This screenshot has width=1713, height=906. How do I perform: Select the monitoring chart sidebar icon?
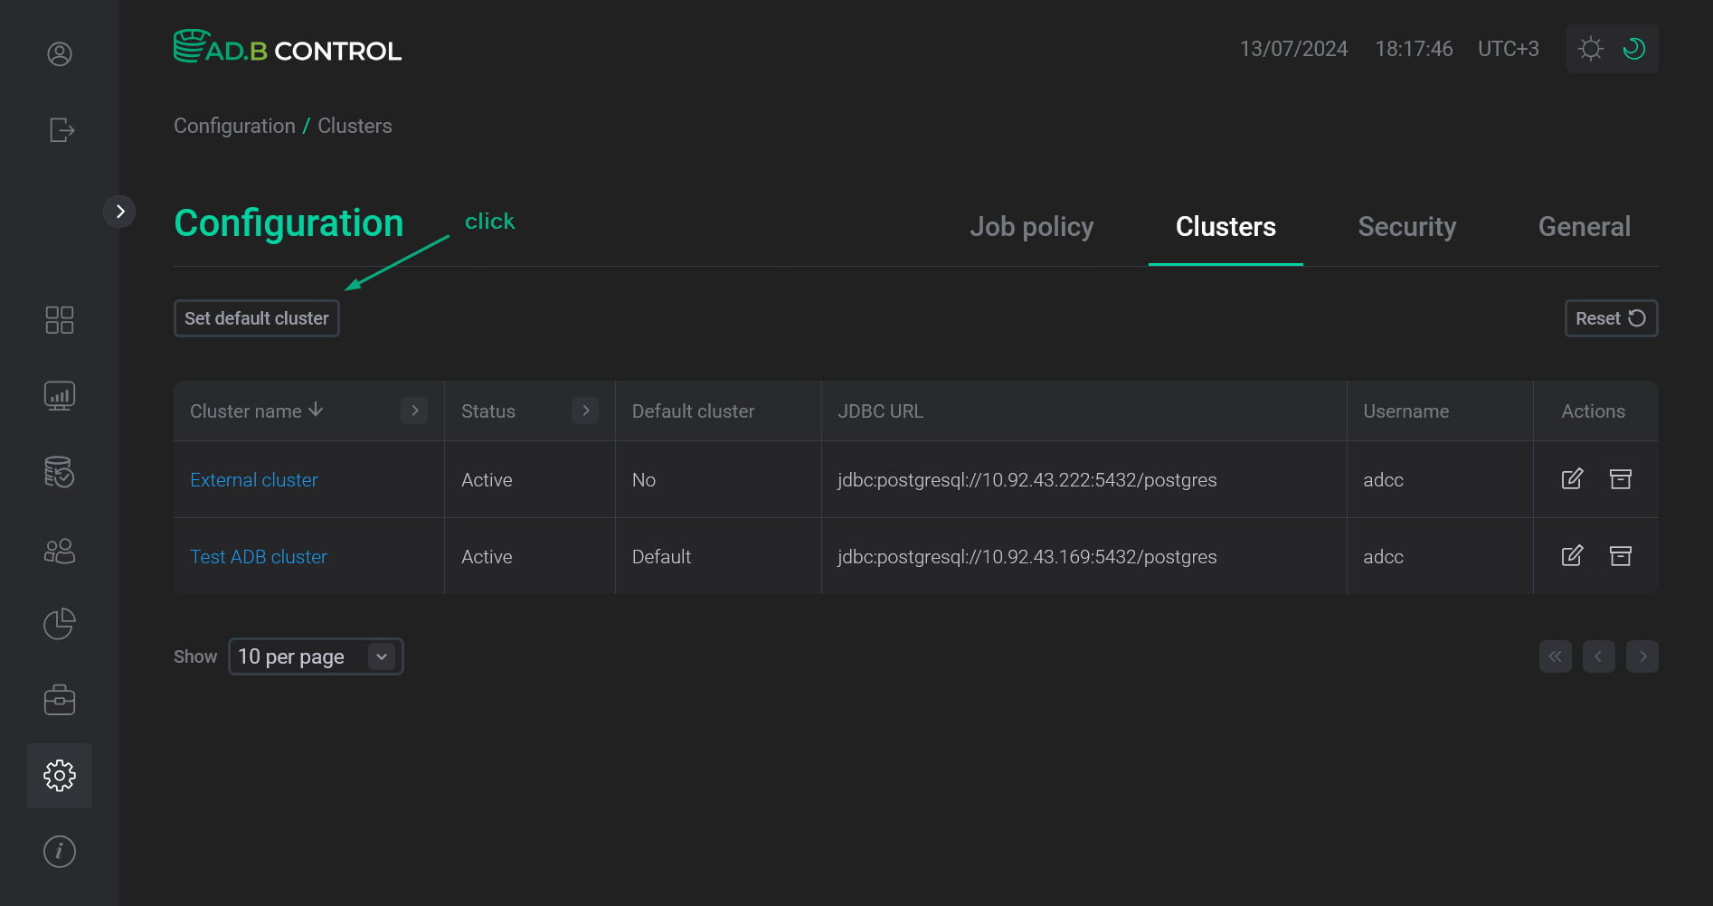59,395
